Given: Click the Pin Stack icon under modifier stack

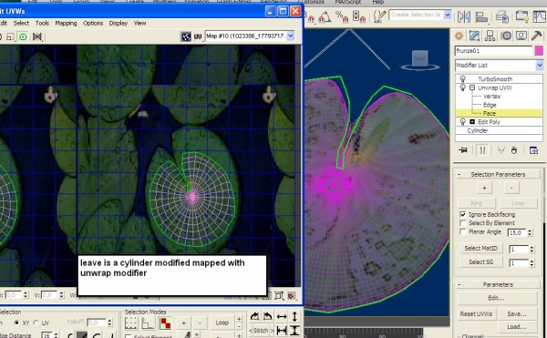Looking at the screenshot, I should [x=463, y=150].
